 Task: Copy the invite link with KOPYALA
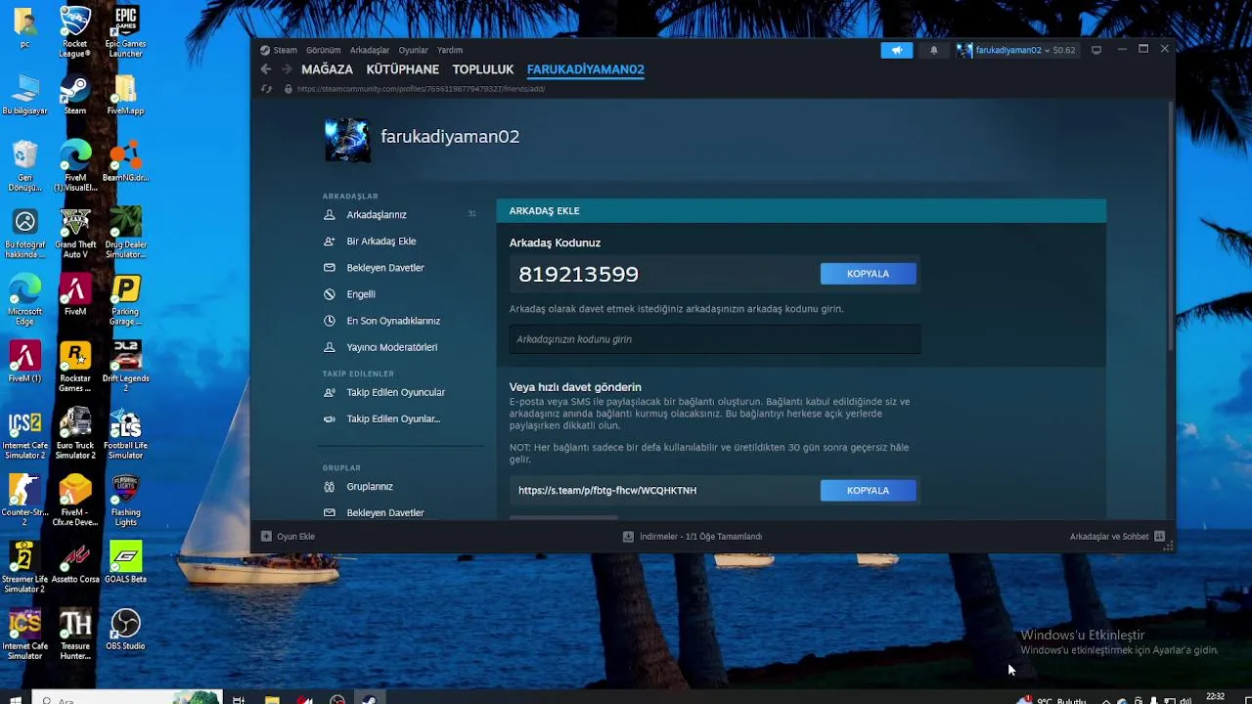(868, 490)
